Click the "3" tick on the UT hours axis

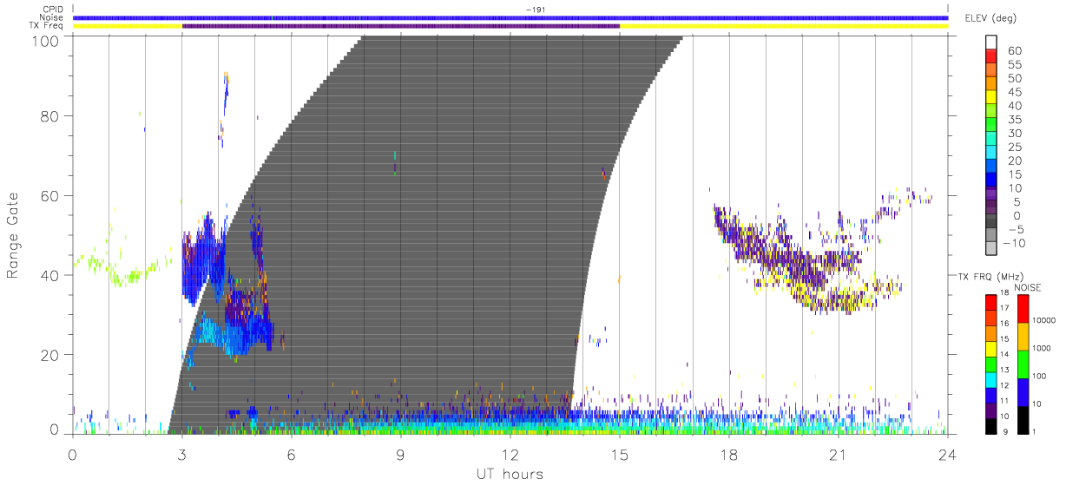[182, 456]
